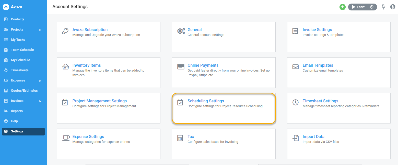The image size is (398, 165).
Task: Click the key icon for Avaza Subscription
Action: click(x=65, y=31)
